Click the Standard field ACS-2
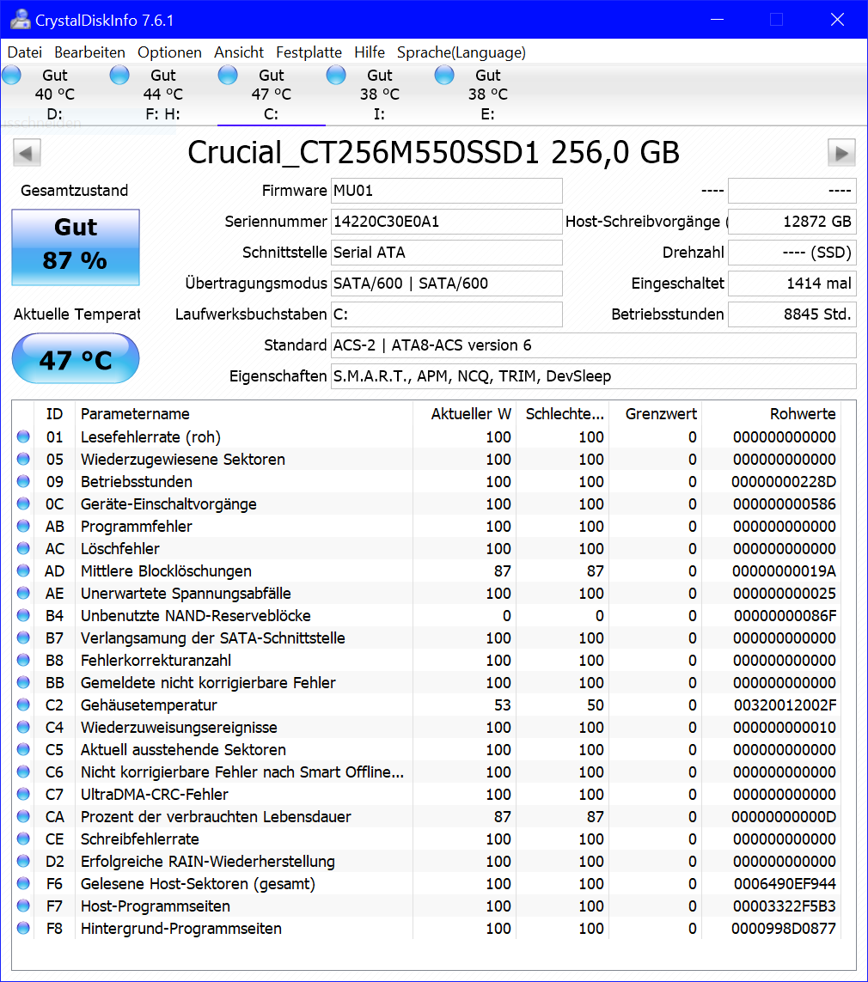Image resolution: width=868 pixels, height=982 pixels. pos(594,345)
